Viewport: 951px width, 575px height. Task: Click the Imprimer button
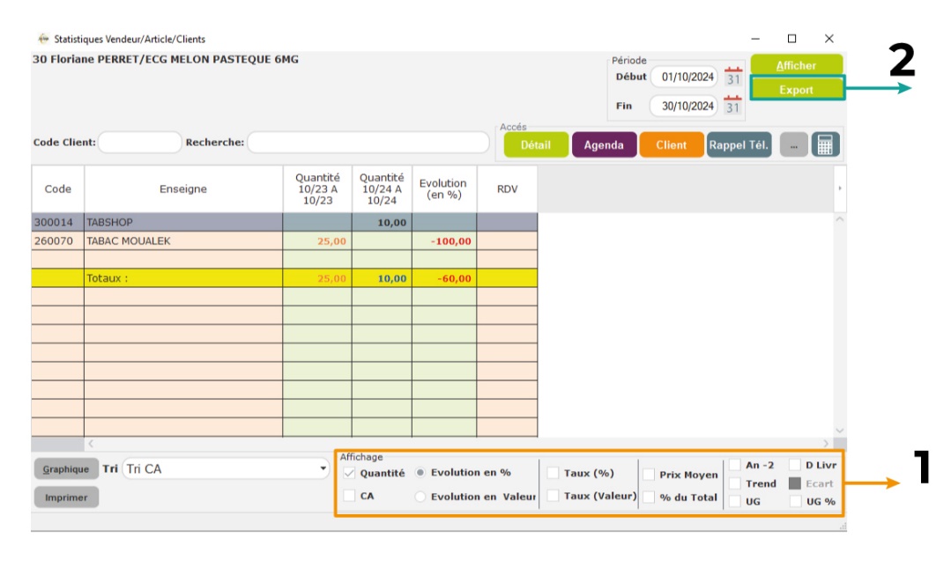coord(66,498)
